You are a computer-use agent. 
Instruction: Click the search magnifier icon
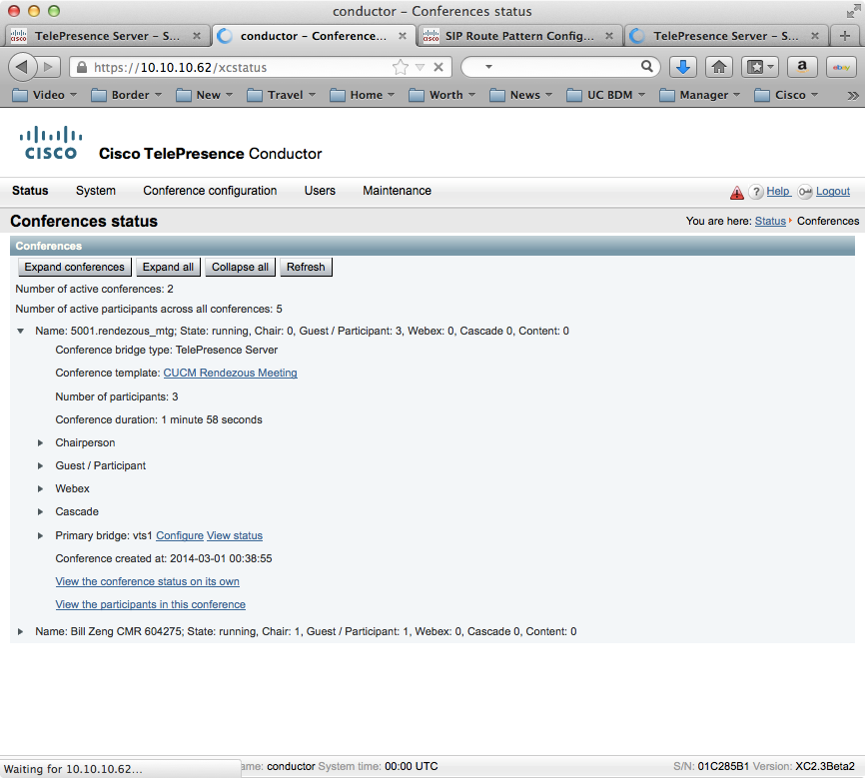point(647,67)
